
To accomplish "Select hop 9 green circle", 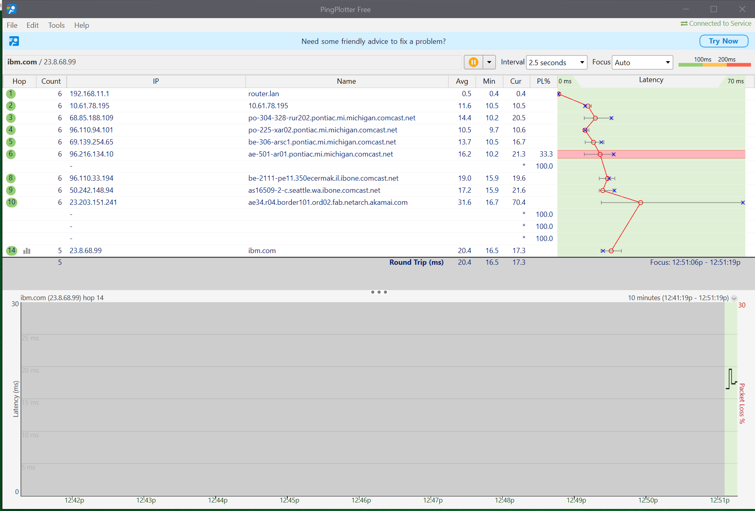I will click(x=11, y=190).
